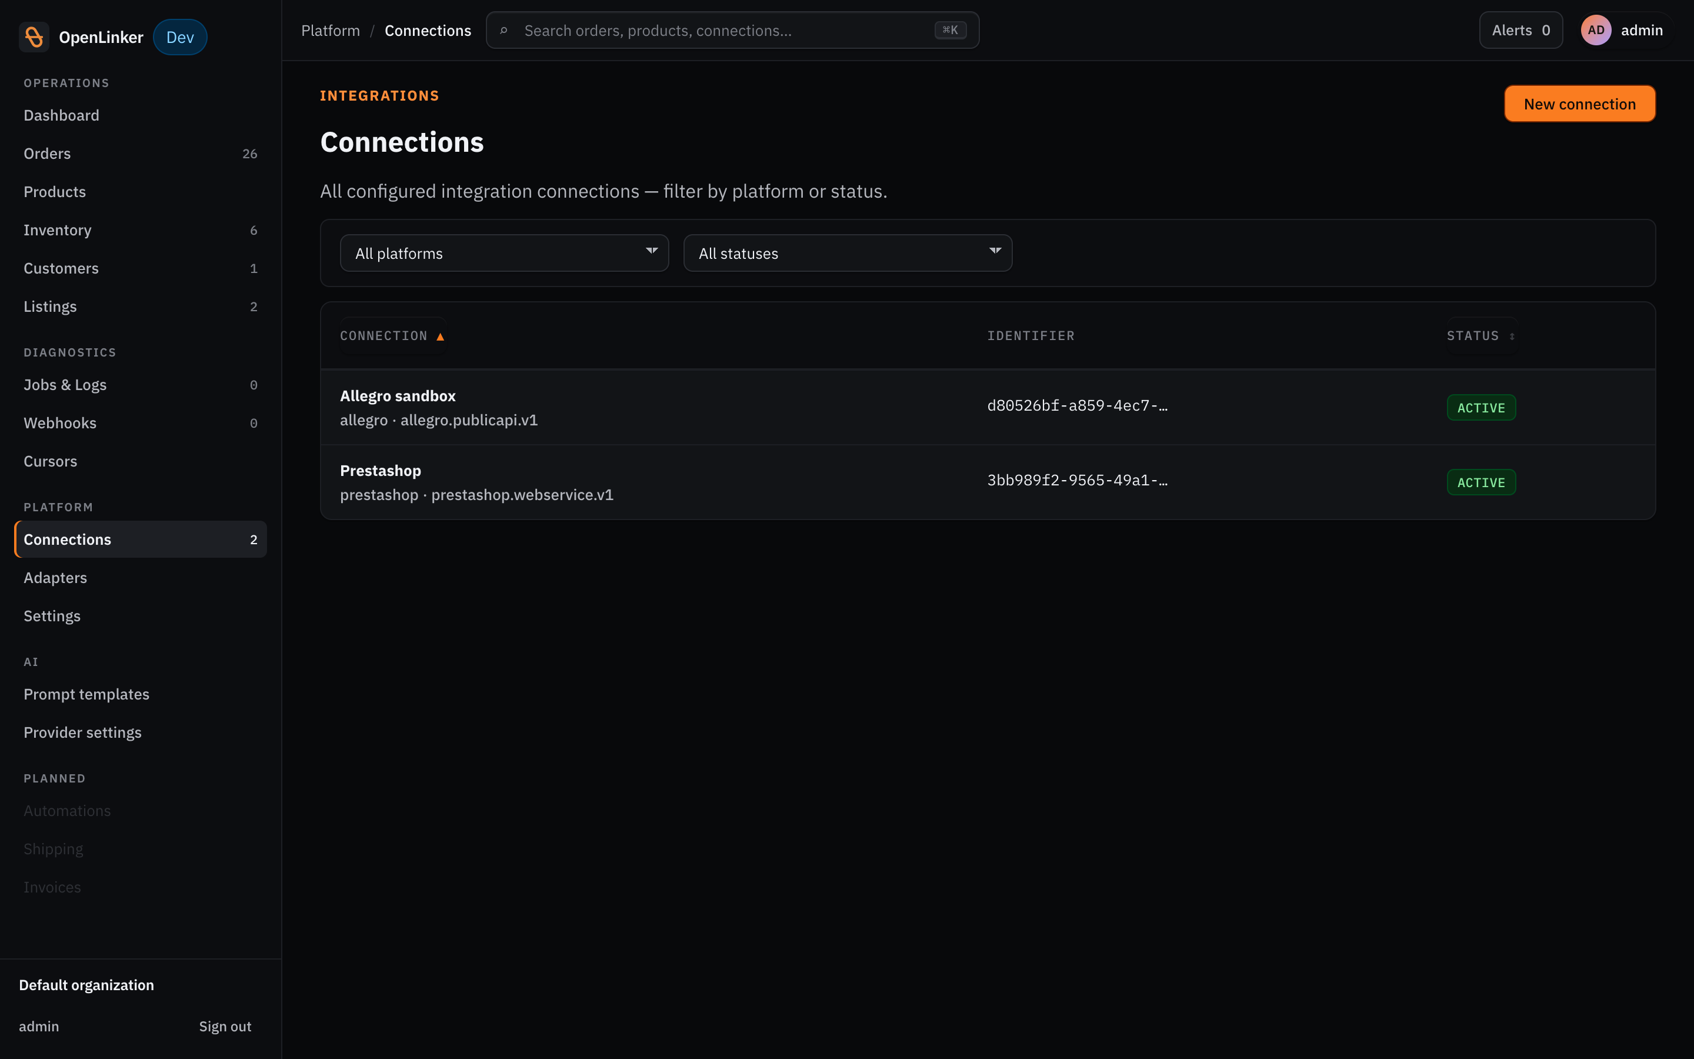Open the Inventory section

tap(140, 229)
